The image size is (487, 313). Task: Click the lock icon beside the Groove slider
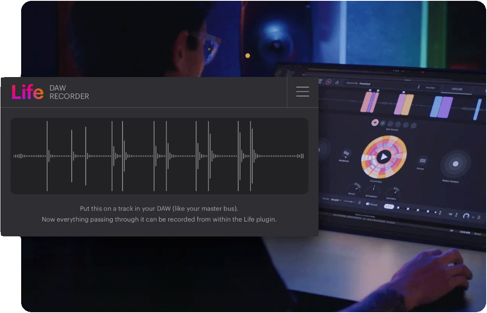360,202
